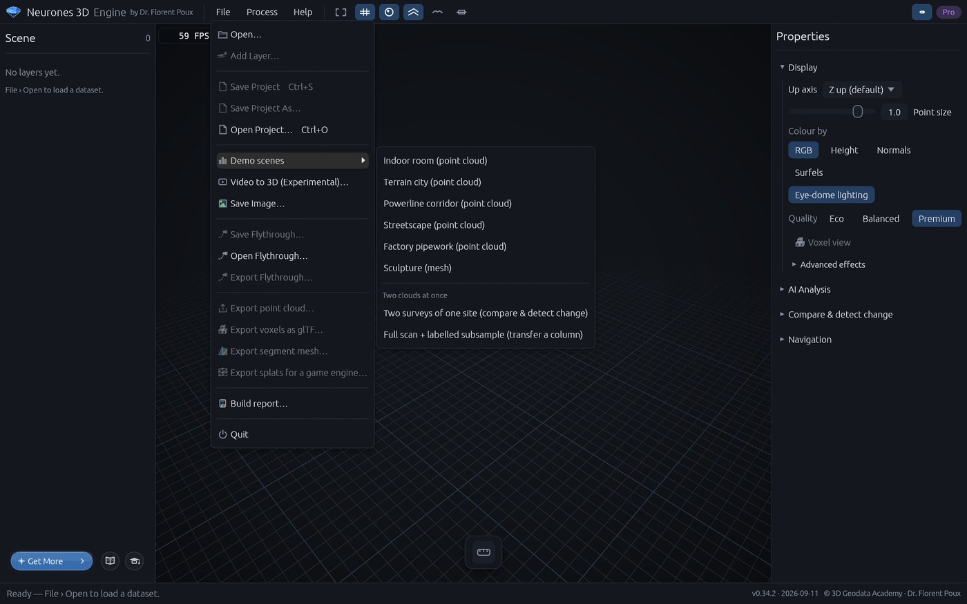
Task: Click the Pro badge button
Action: (948, 12)
